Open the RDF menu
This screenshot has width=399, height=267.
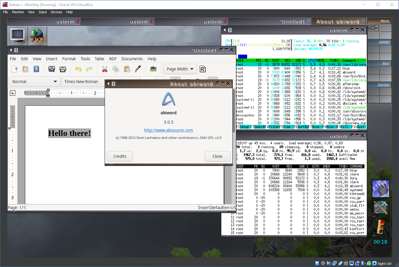(x=113, y=59)
